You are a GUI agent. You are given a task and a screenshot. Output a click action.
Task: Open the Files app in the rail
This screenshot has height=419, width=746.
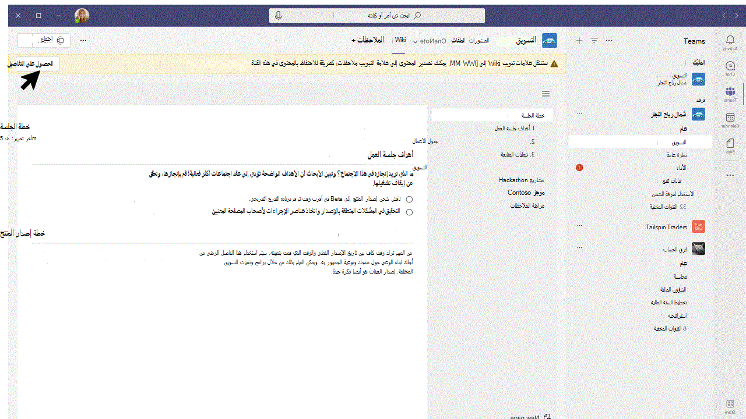(x=730, y=145)
